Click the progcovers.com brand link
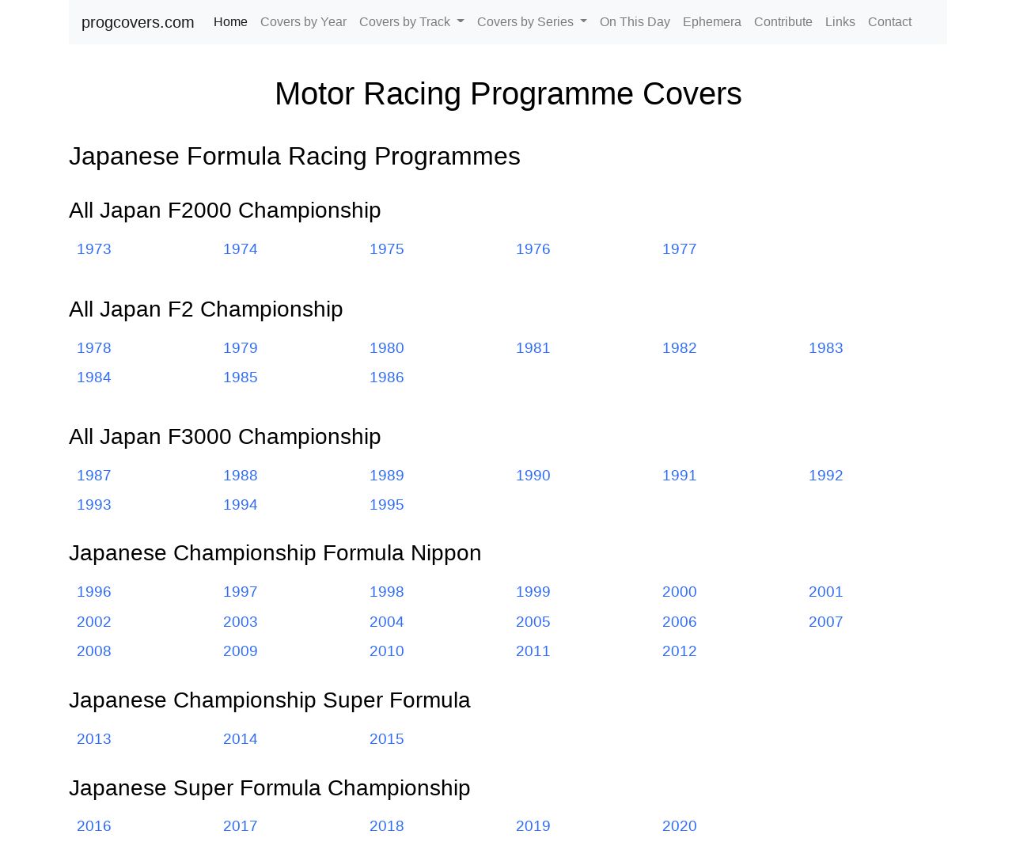The width and height of the screenshot is (1016, 846). (138, 22)
